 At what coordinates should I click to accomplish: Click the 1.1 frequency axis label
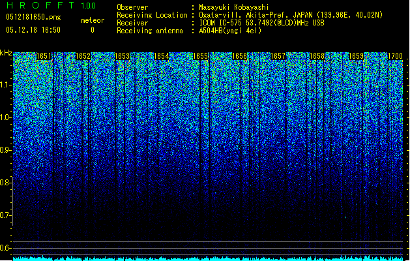click(x=6, y=85)
